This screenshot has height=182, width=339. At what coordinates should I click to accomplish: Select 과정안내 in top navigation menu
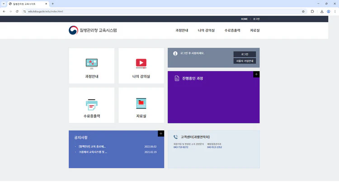tap(182, 31)
